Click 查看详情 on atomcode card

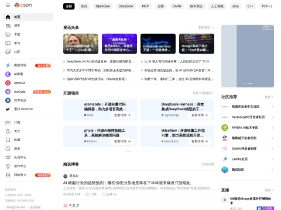(122, 115)
